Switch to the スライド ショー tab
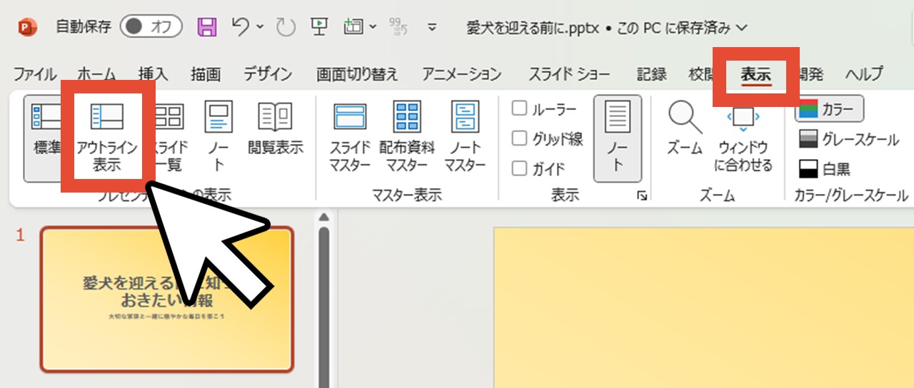Image resolution: width=914 pixels, height=388 pixels. tap(569, 73)
